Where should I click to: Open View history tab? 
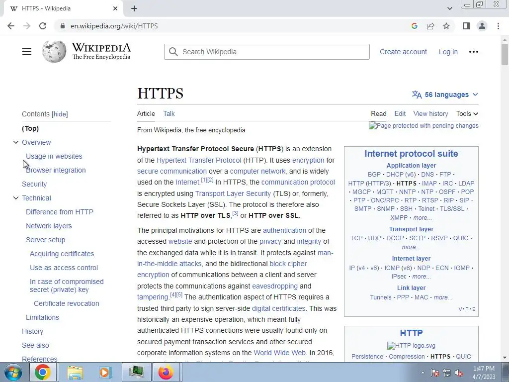430,114
